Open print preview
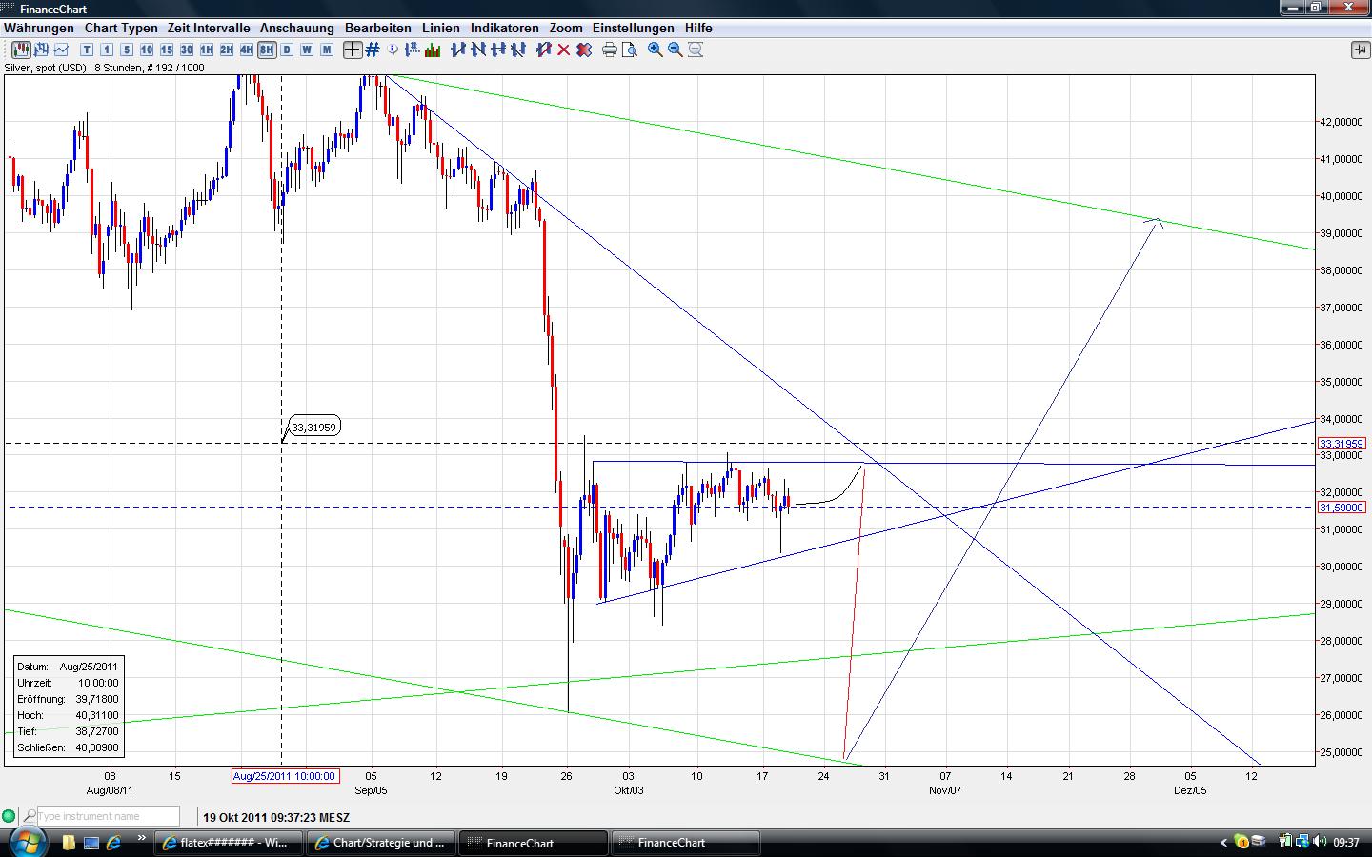Image resolution: width=1372 pixels, height=857 pixels. 630,50
